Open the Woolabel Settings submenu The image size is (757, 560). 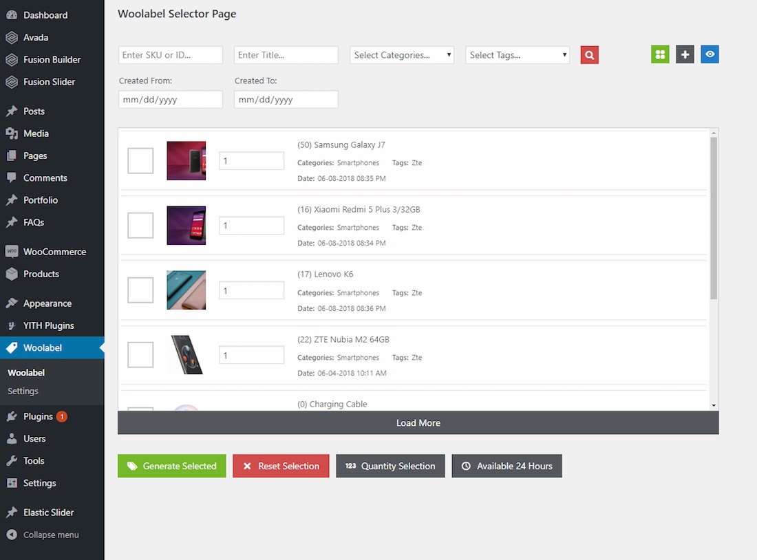pos(23,391)
